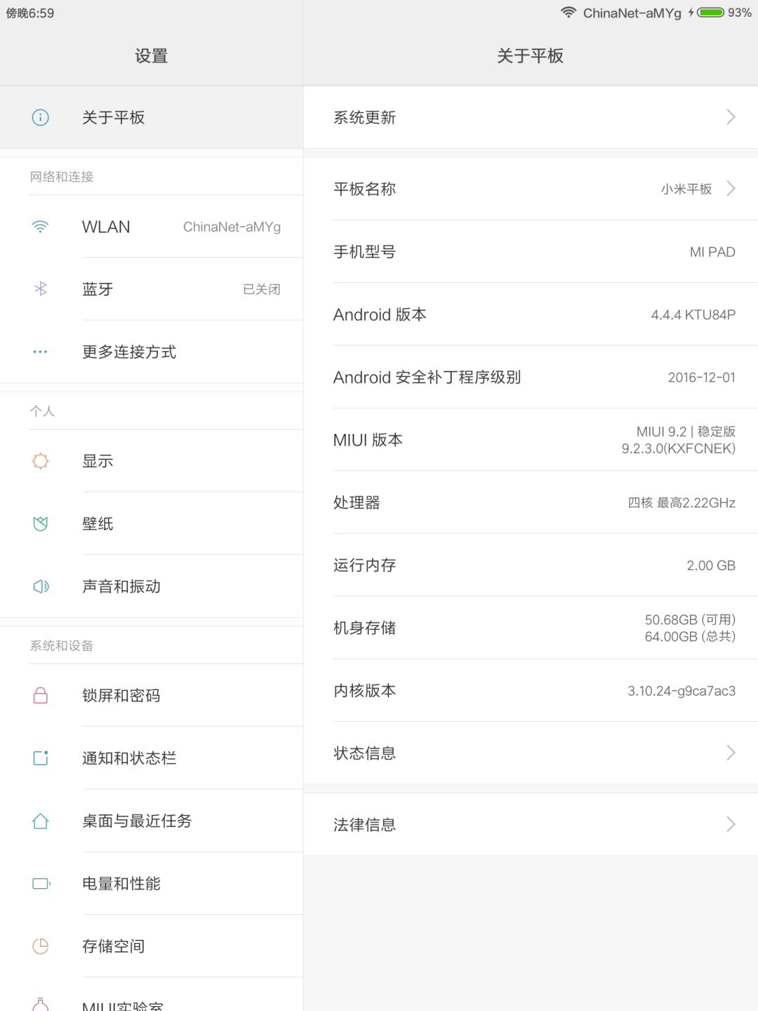Tap the speaker icon for 声音和振动

tap(41, 586)
